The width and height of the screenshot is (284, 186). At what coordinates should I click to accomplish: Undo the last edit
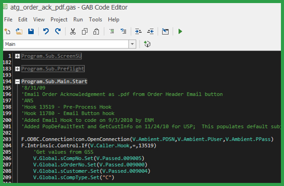coord(46,32)
